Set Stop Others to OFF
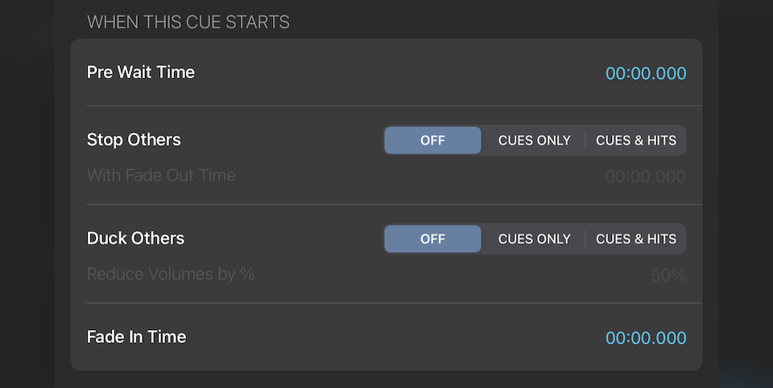The image size is (773, 388). point(432,140)
